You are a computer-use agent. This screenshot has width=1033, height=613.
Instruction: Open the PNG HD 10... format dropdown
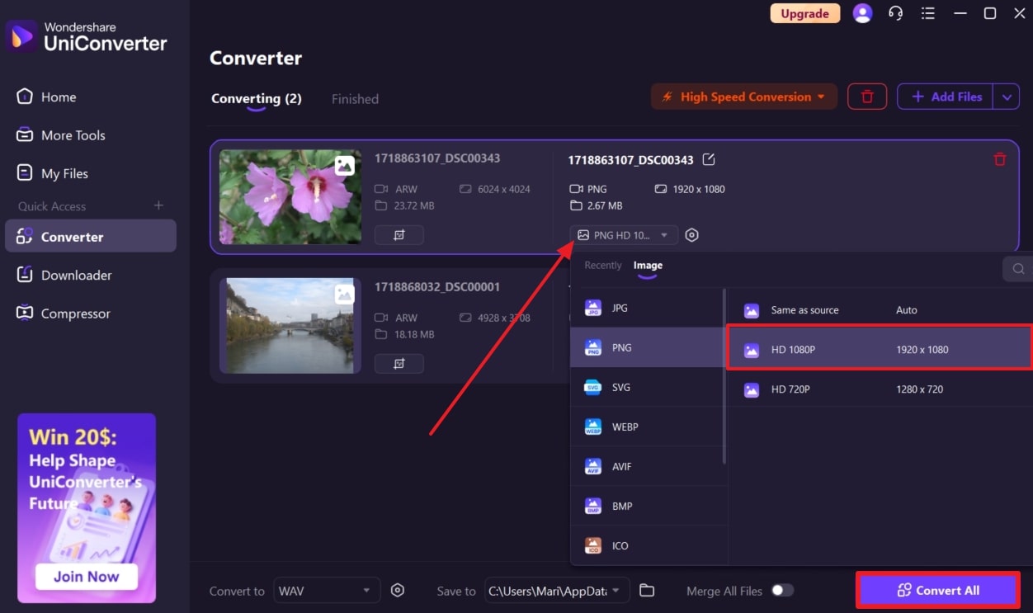click(624, 235)
